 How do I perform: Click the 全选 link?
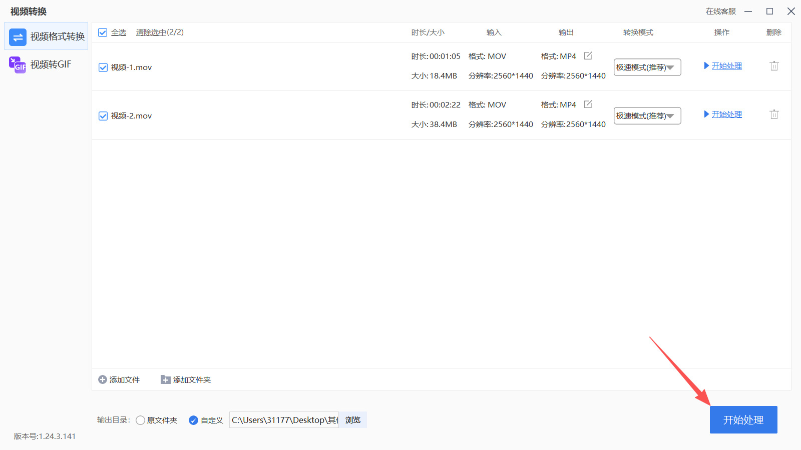click(119, 32)
